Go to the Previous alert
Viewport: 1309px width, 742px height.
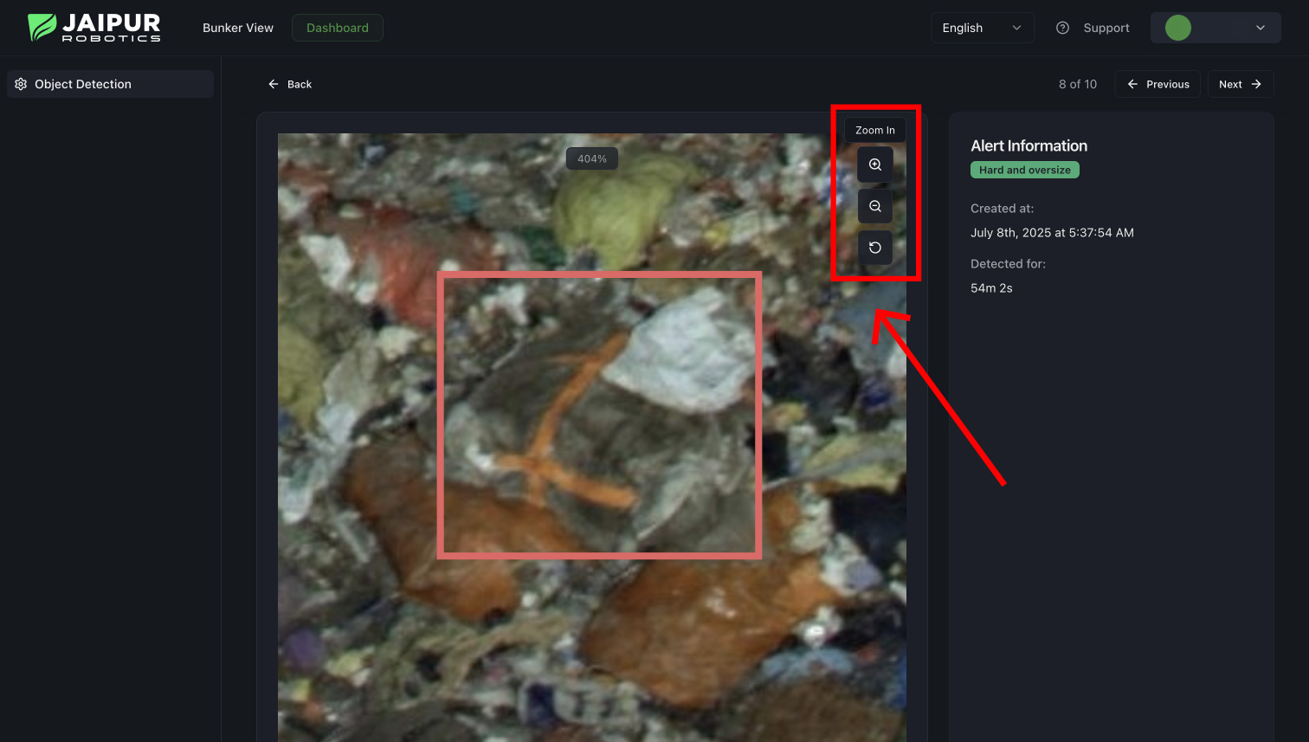point(1157,84)
